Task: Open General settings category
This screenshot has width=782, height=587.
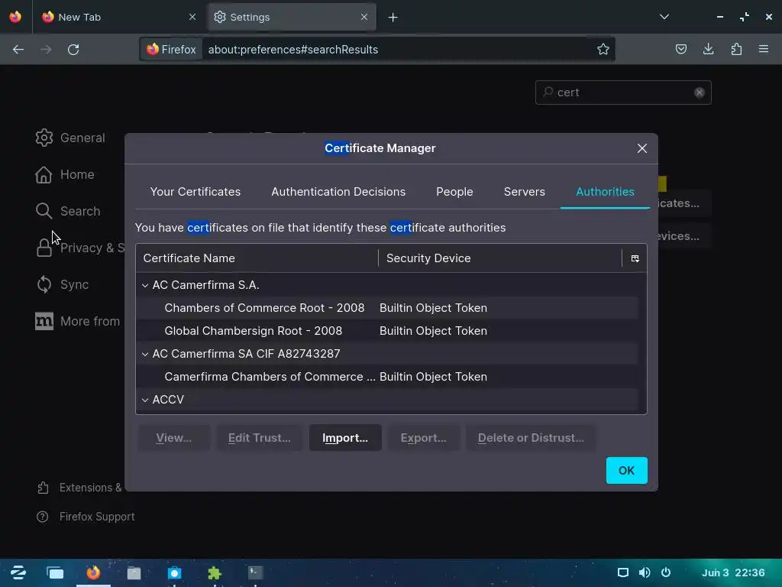Action: click(x=70, y=138)
